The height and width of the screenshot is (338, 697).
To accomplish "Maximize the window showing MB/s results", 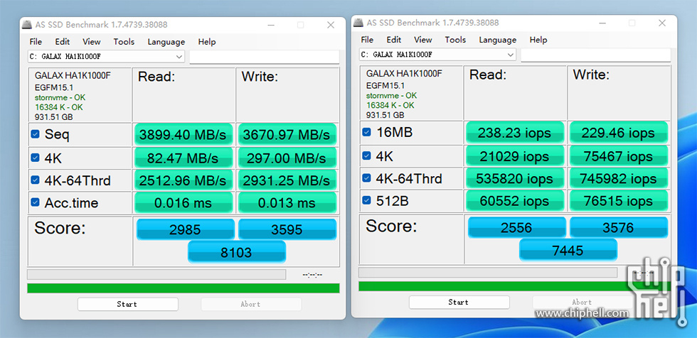I will (x=300, y=25).
